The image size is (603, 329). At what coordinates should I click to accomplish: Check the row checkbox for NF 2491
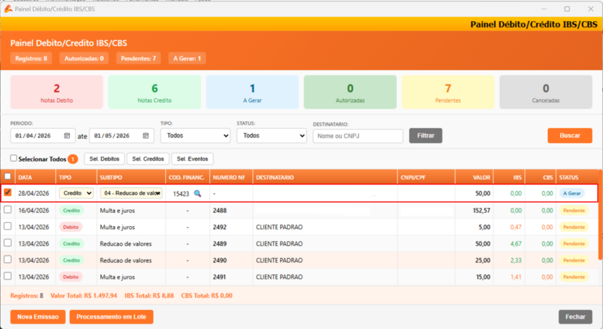point(7,276)
